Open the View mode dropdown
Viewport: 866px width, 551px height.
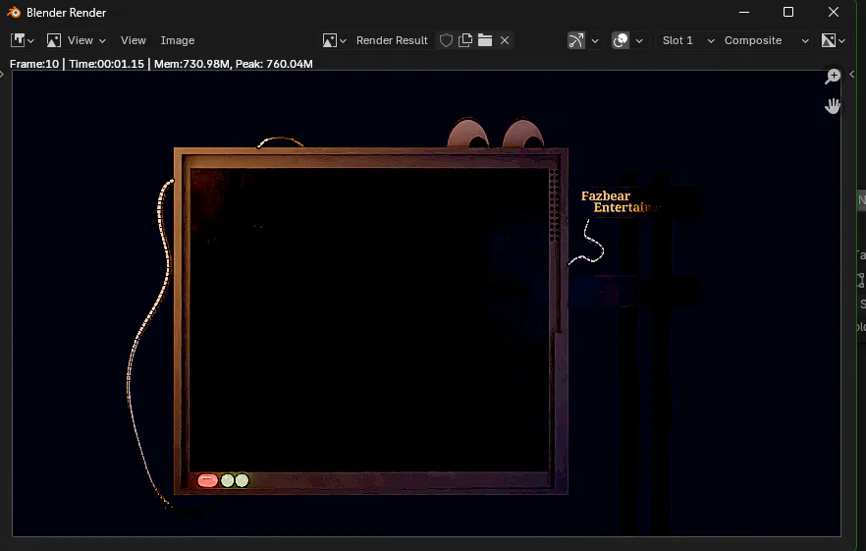(x=76, y=40)
